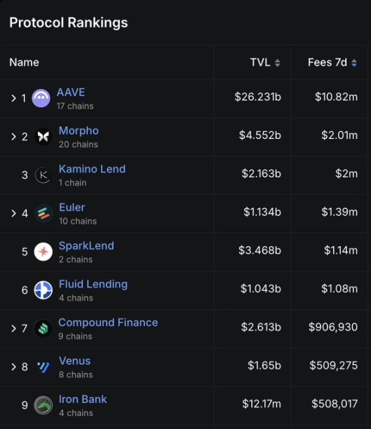Click the Fluid Lending logo icon
This screenshot has width=371, height=429.
pyautogui.click(x=43, y=290)
